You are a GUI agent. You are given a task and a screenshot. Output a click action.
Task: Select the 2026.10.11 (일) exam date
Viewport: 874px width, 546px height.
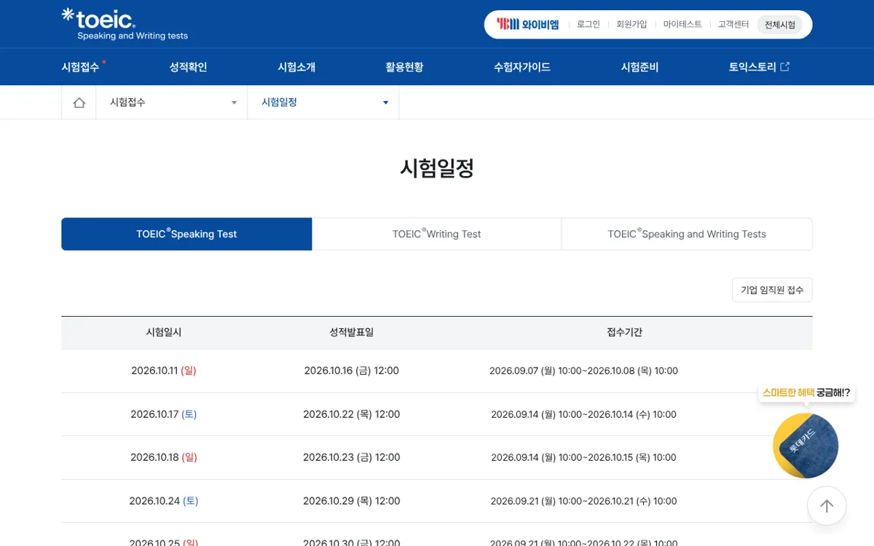pyautogui.click(x=164, y=371)
